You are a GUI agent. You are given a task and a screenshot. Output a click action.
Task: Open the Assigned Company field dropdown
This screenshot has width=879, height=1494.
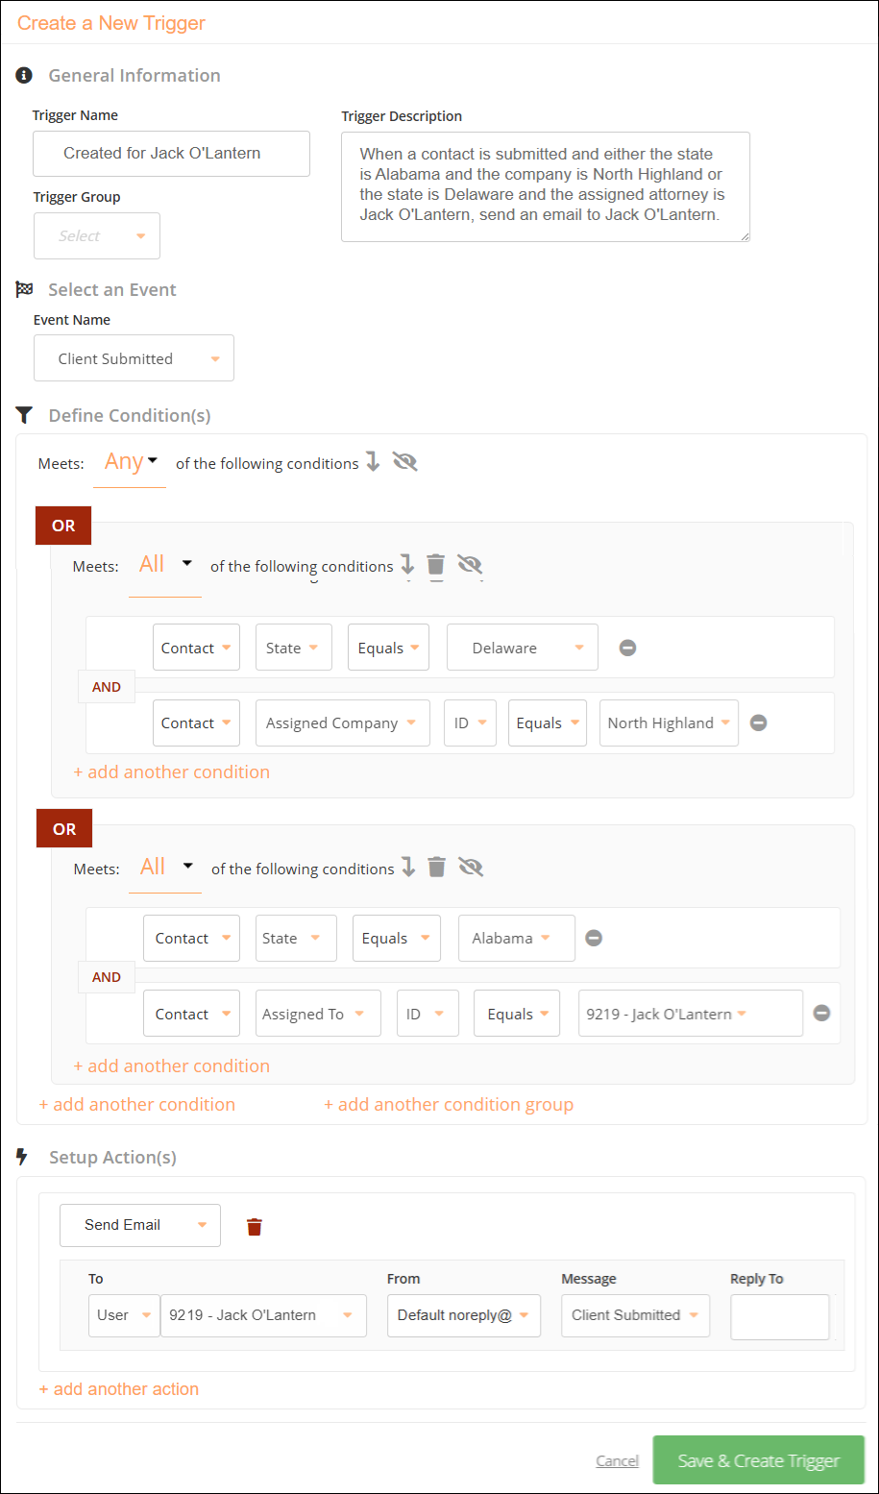tap(342, 723)
